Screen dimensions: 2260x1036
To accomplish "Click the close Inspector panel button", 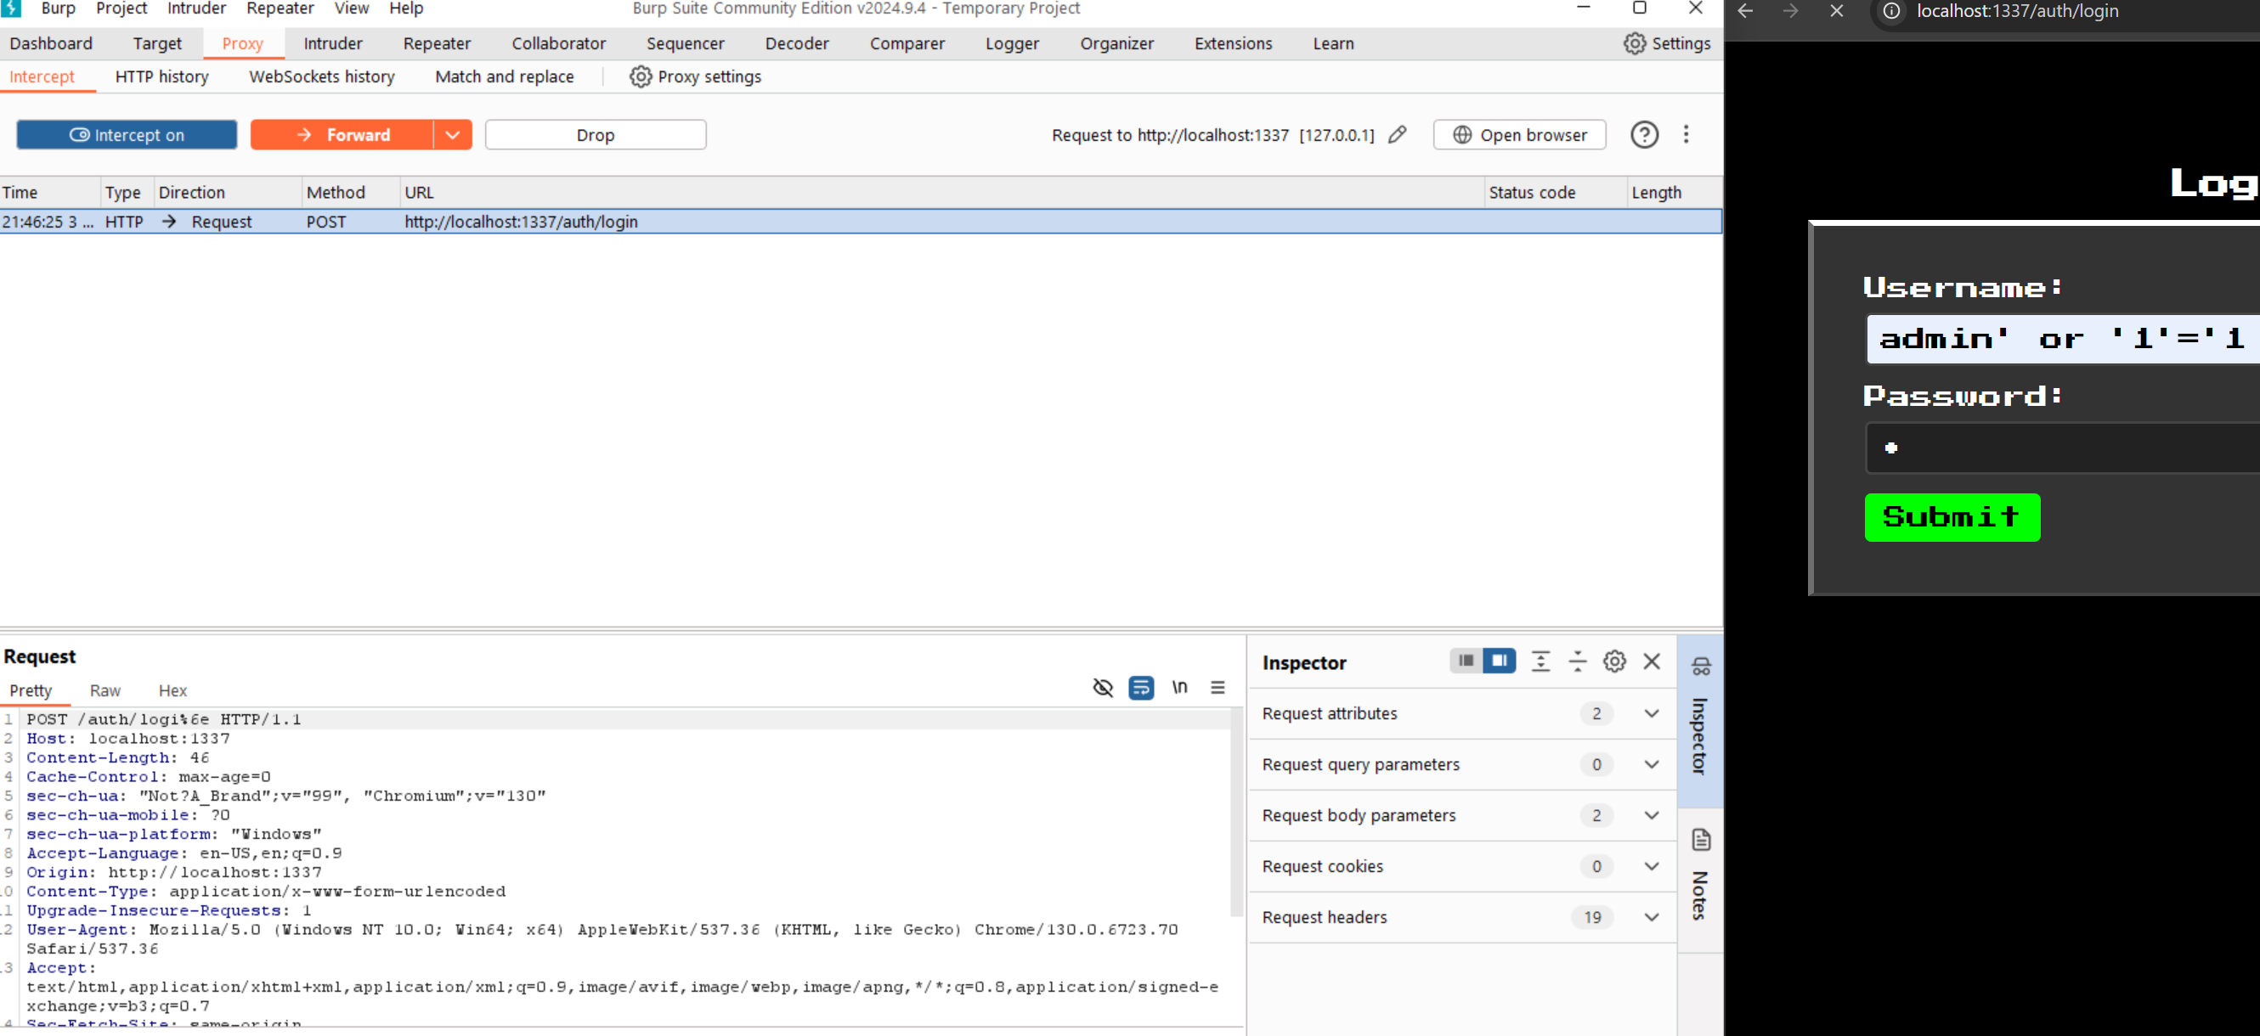I will pyautogui.click(x=1652, y=660).
